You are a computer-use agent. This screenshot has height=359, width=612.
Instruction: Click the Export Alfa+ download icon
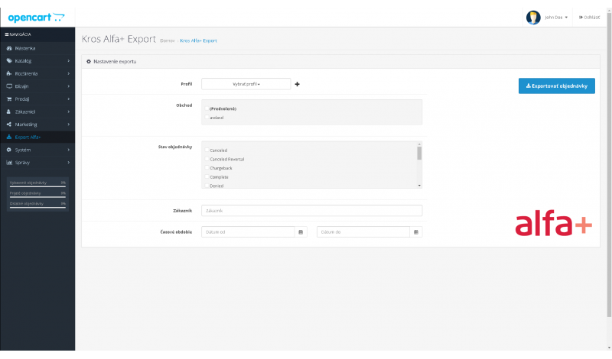click(9, 137)
